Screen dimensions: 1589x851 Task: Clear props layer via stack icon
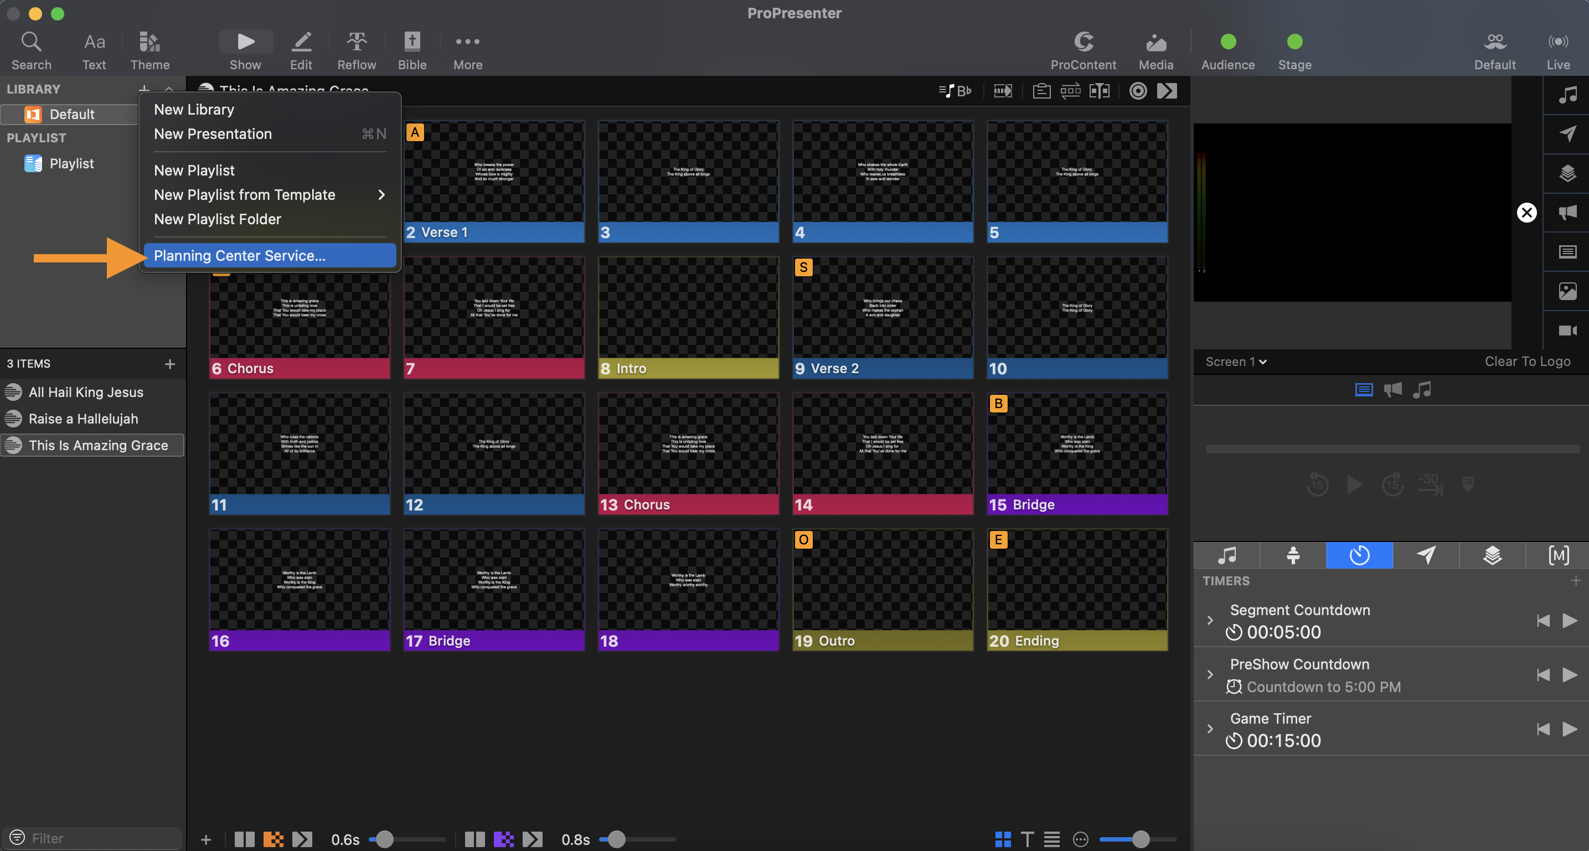point(1567,173)
